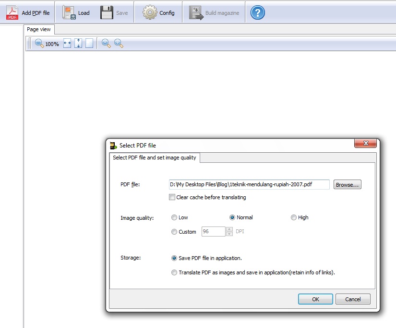Click the toolbar grip handle beside 100%
The height and width of the screenshot is (328, 396).
click(30, 43)
